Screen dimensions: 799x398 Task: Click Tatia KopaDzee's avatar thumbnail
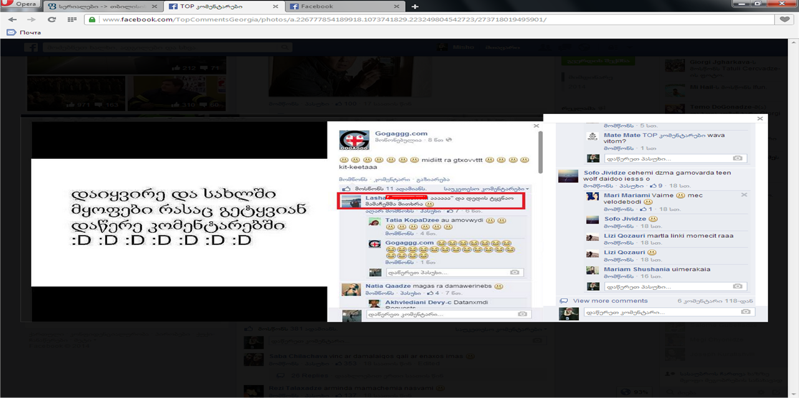point(375,222)
